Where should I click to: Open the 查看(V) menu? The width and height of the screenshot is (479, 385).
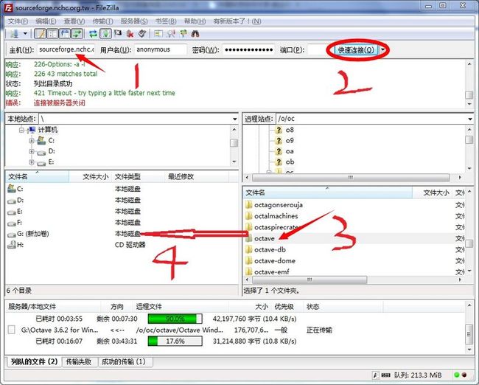tap(74, 21)
